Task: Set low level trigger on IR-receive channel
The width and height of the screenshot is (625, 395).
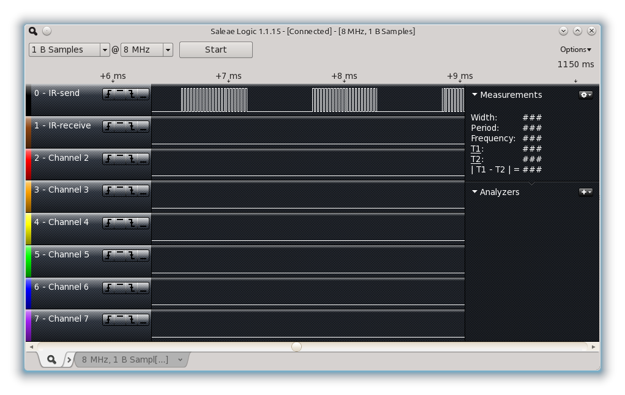Action: pyautogui.click(x=143, y=127)
